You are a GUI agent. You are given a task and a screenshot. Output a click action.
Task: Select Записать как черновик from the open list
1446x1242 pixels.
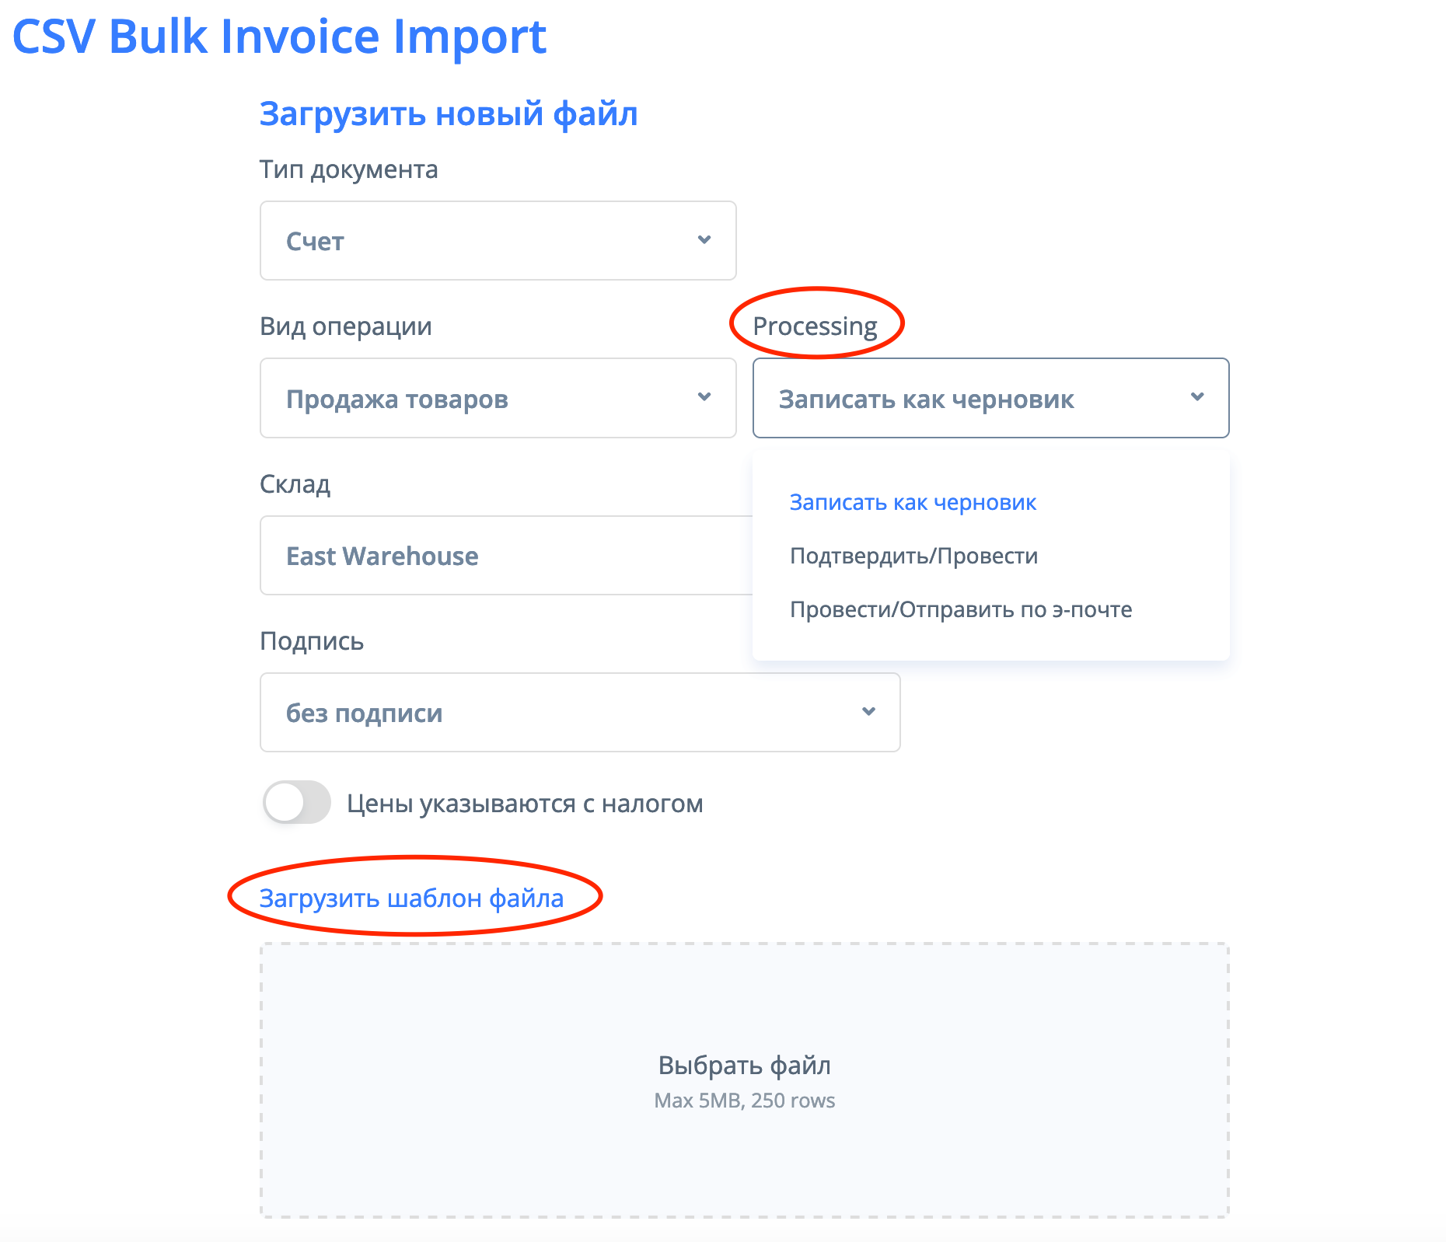point(913,503)
